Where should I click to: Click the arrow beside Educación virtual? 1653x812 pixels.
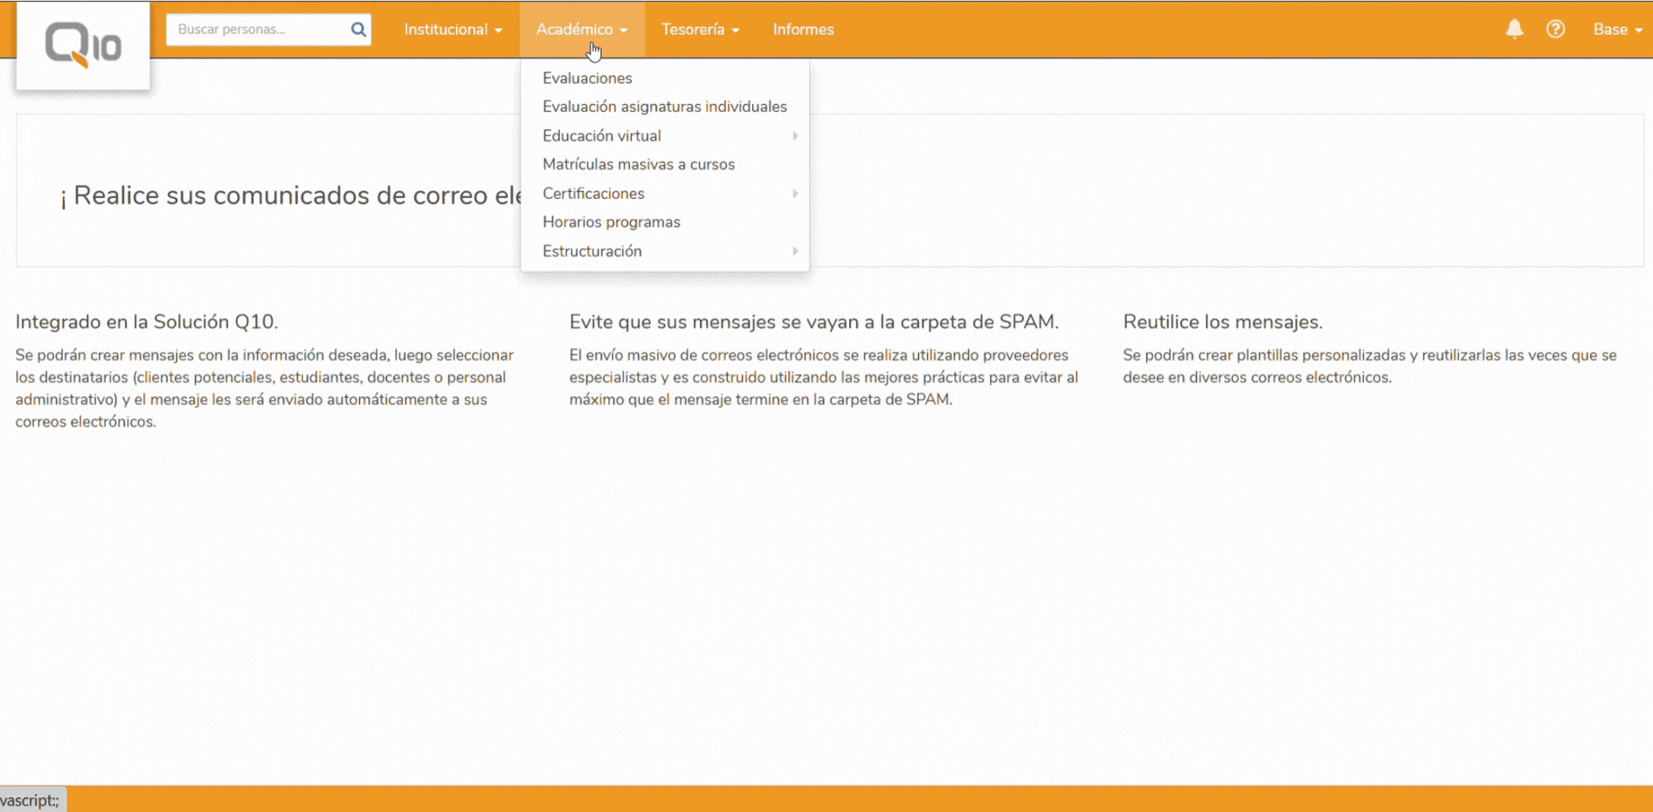pyautogui.click(x=795, y=136)
